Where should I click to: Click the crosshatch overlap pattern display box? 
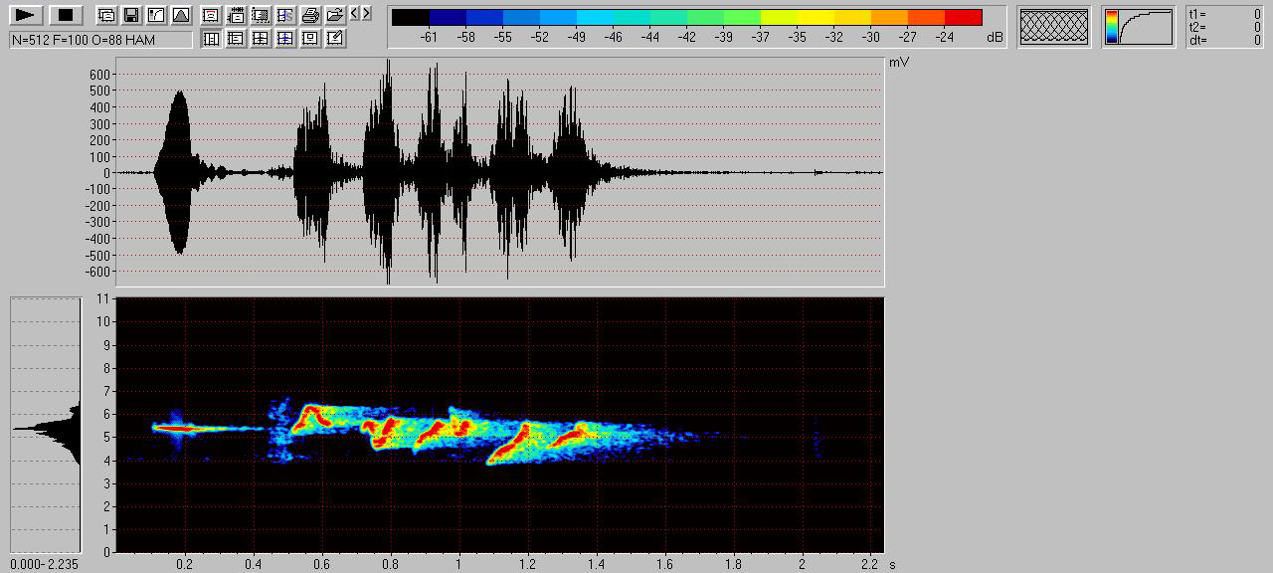coord(1054,27)
